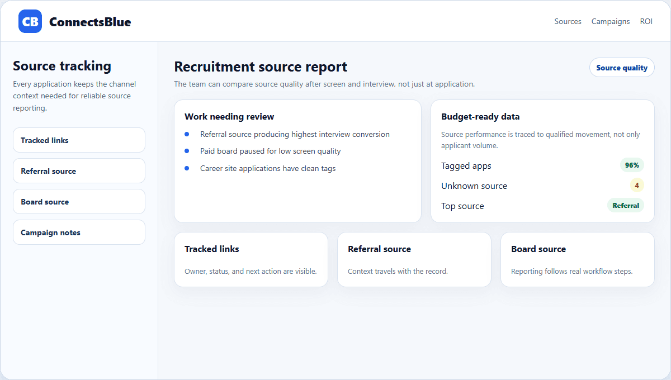Click the Budget-ready data heading
The width and height of the screenshot is (671, 380).
480,117
